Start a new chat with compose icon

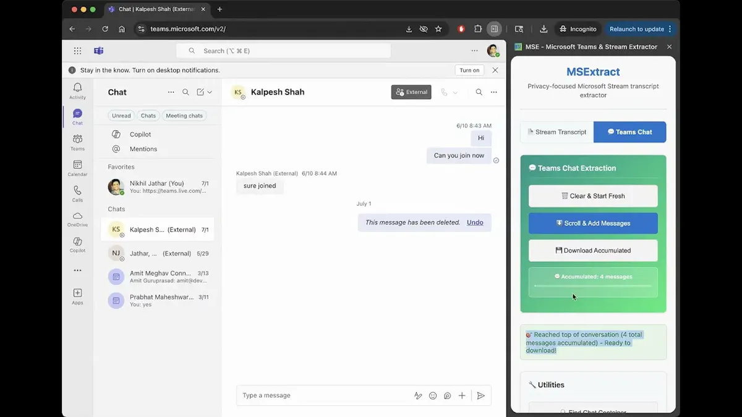pos(200,92)
